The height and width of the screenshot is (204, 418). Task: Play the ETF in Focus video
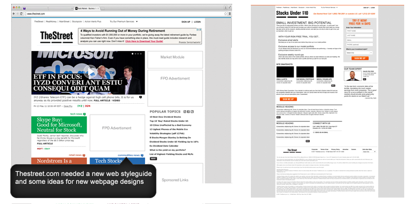(91, 72)
